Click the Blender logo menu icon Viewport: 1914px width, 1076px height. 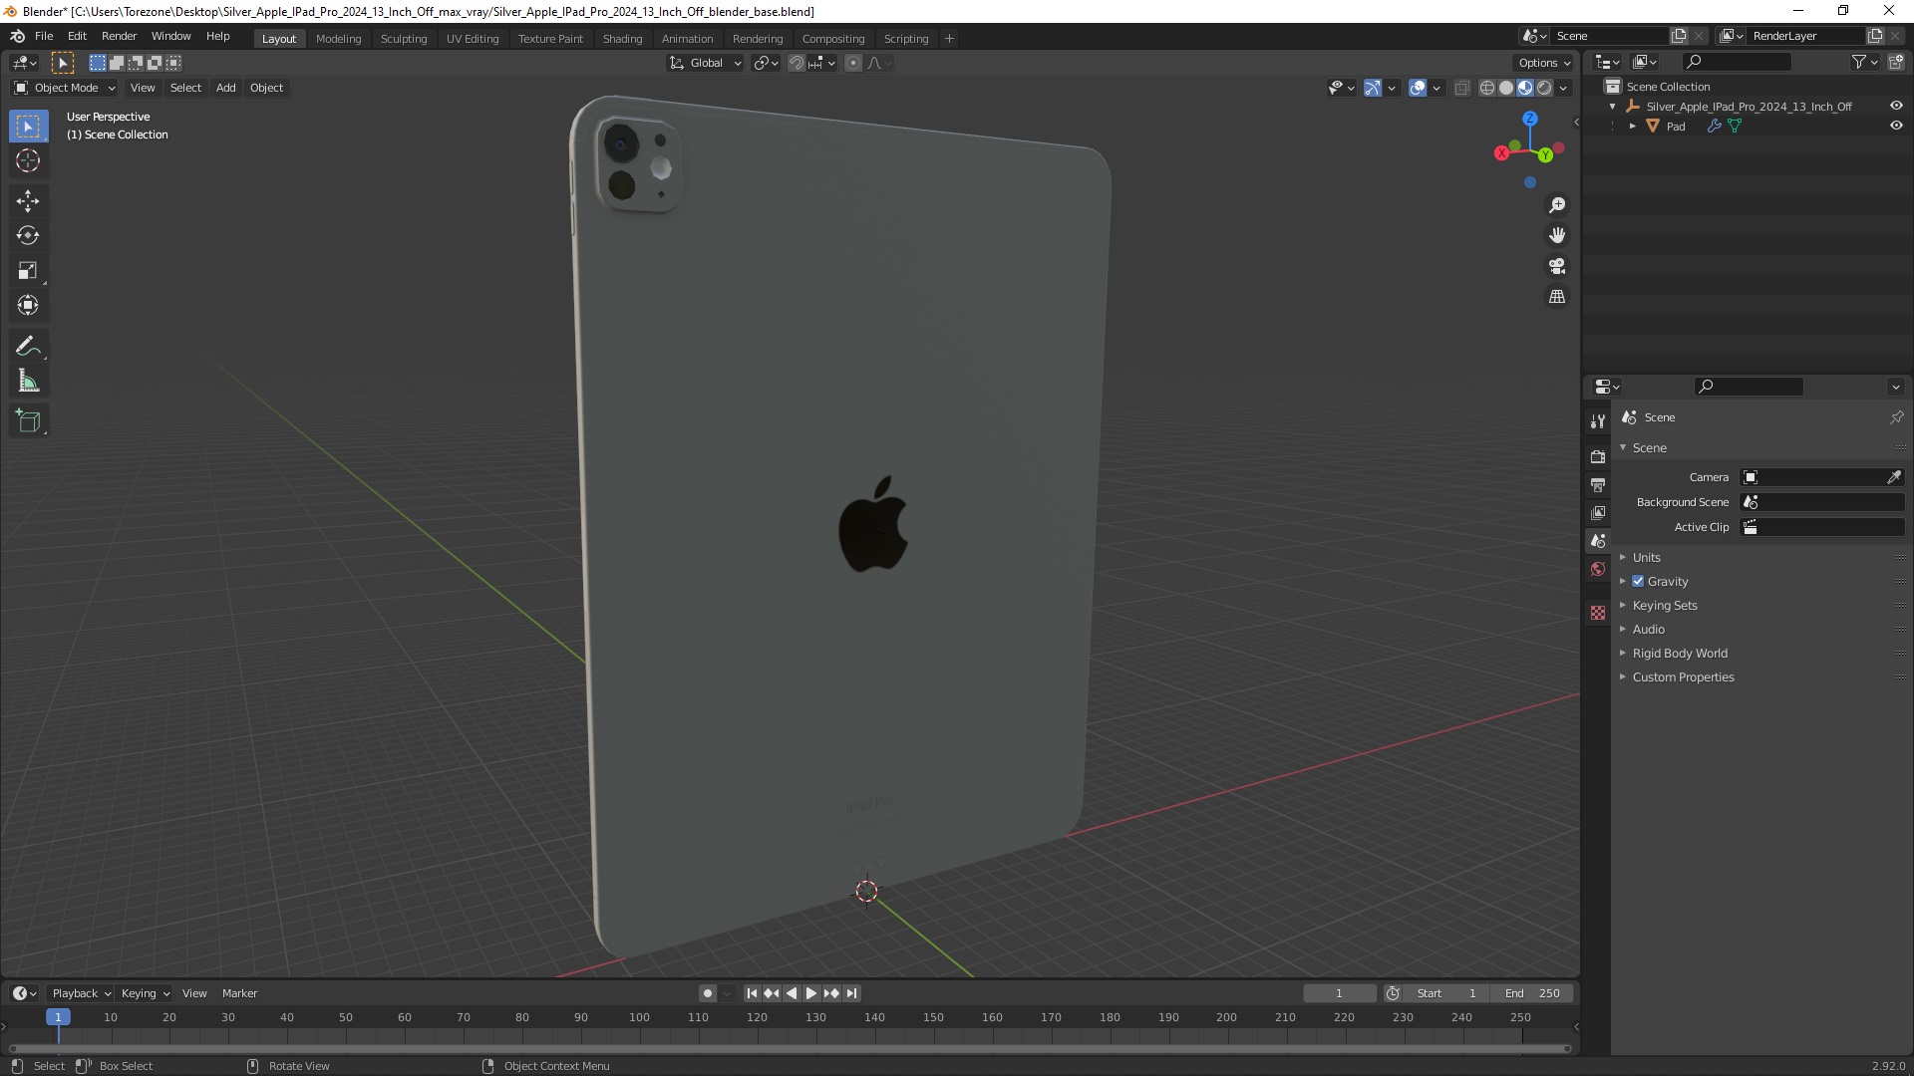(x=17, y=36)
